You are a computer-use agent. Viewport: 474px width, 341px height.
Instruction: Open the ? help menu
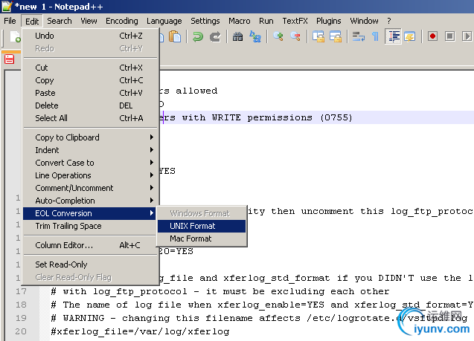[x=389, y=21]
